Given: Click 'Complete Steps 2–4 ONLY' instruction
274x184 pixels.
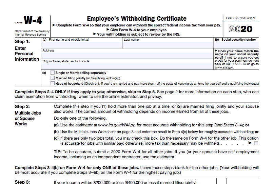Looking at the screenshot, I should [137, 94].
